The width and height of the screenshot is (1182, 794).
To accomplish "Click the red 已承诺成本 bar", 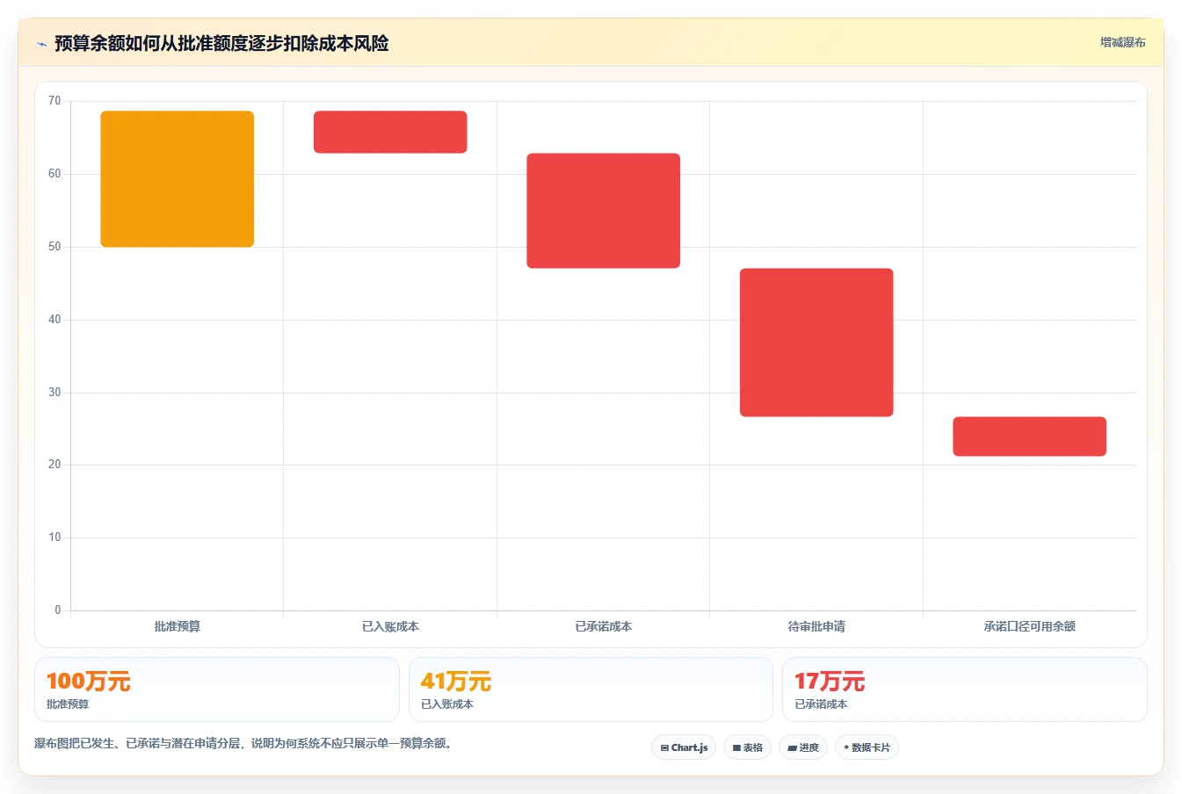I will [x=604, y=211].
